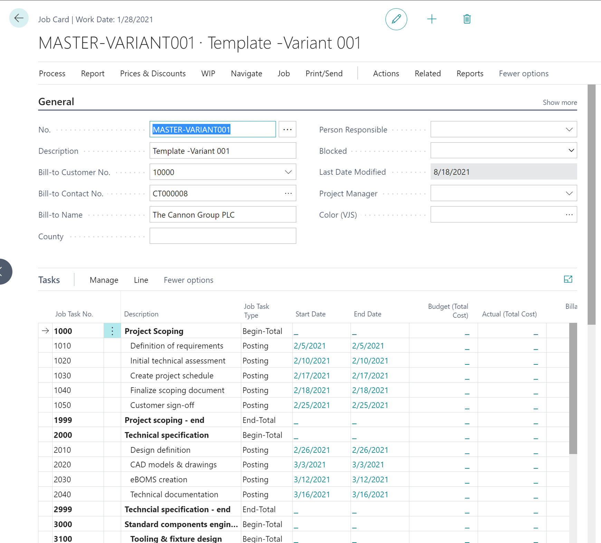Open the ellipsis lookup next to No. field
601x543 pixels.
point(287,130)
